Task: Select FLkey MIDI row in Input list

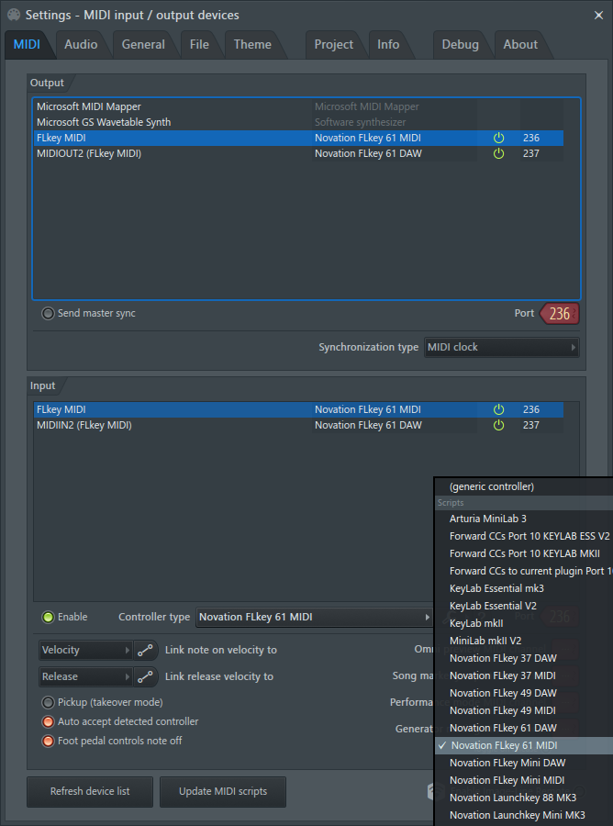Action: tap(298, 410)
